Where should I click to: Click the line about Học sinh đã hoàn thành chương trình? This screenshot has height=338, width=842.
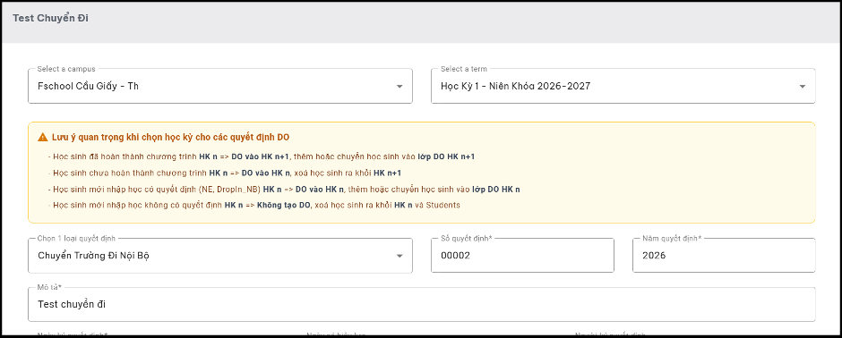pyautogui.click(x=261, y=157)
